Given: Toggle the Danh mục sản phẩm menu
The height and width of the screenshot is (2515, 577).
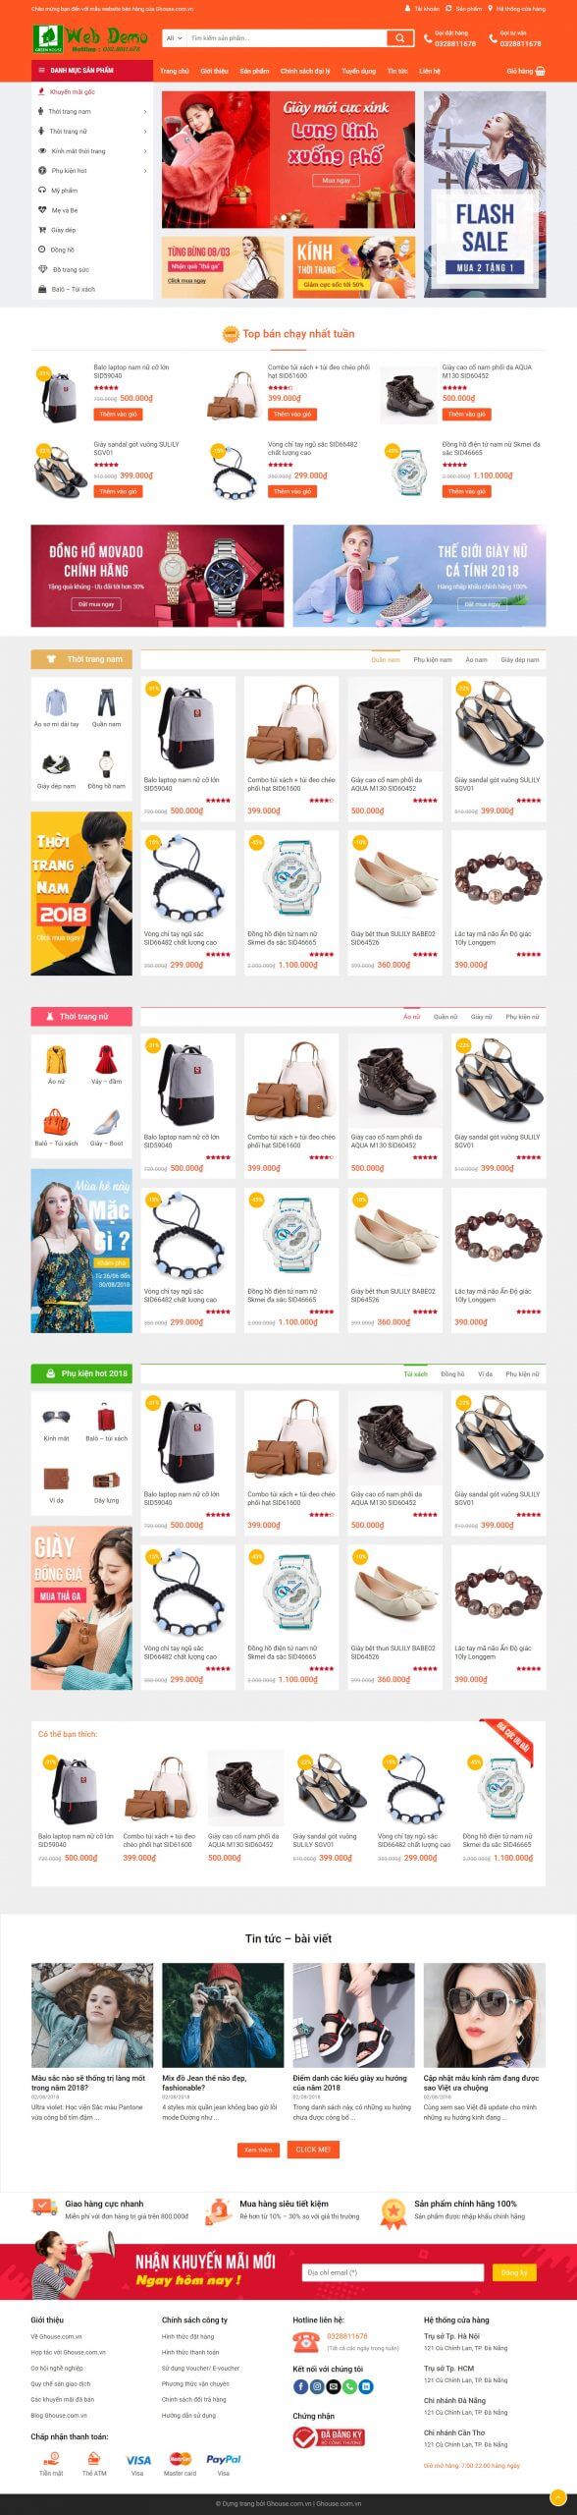Looking at the screenshot, I should pyautogui.click(x=92, y=71).
